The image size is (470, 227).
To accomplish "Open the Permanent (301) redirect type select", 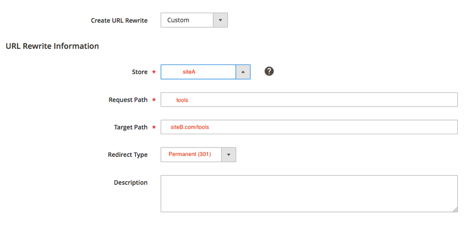I will coord(191,154).
